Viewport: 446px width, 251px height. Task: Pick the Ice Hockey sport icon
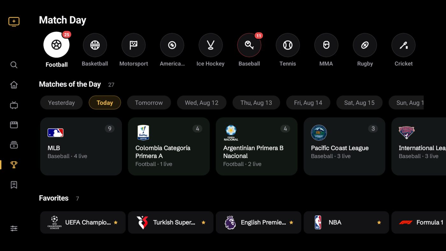(211, 45)
